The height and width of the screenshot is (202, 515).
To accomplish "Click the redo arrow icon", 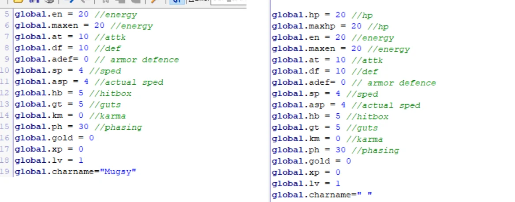I will pyautogui.click(x=83, y=1).
